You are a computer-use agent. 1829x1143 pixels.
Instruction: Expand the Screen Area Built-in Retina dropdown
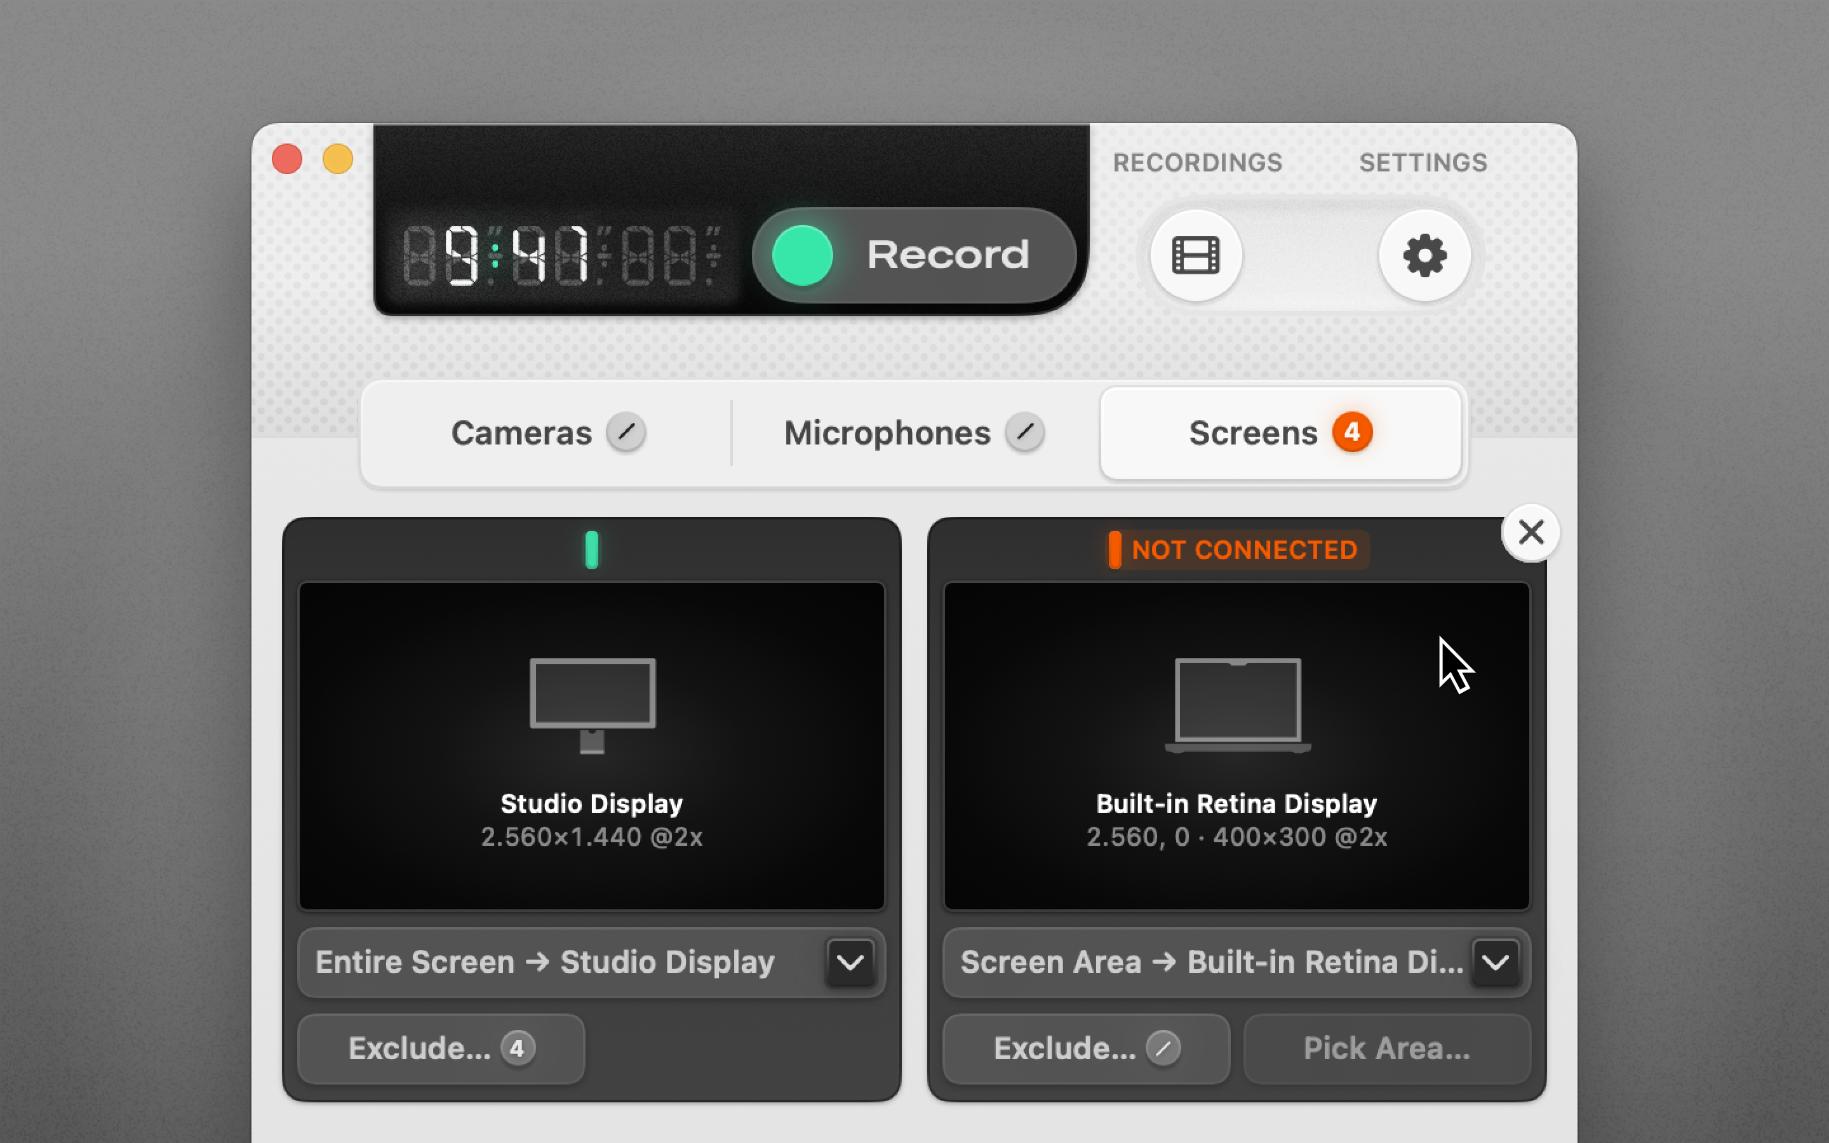1495,962
